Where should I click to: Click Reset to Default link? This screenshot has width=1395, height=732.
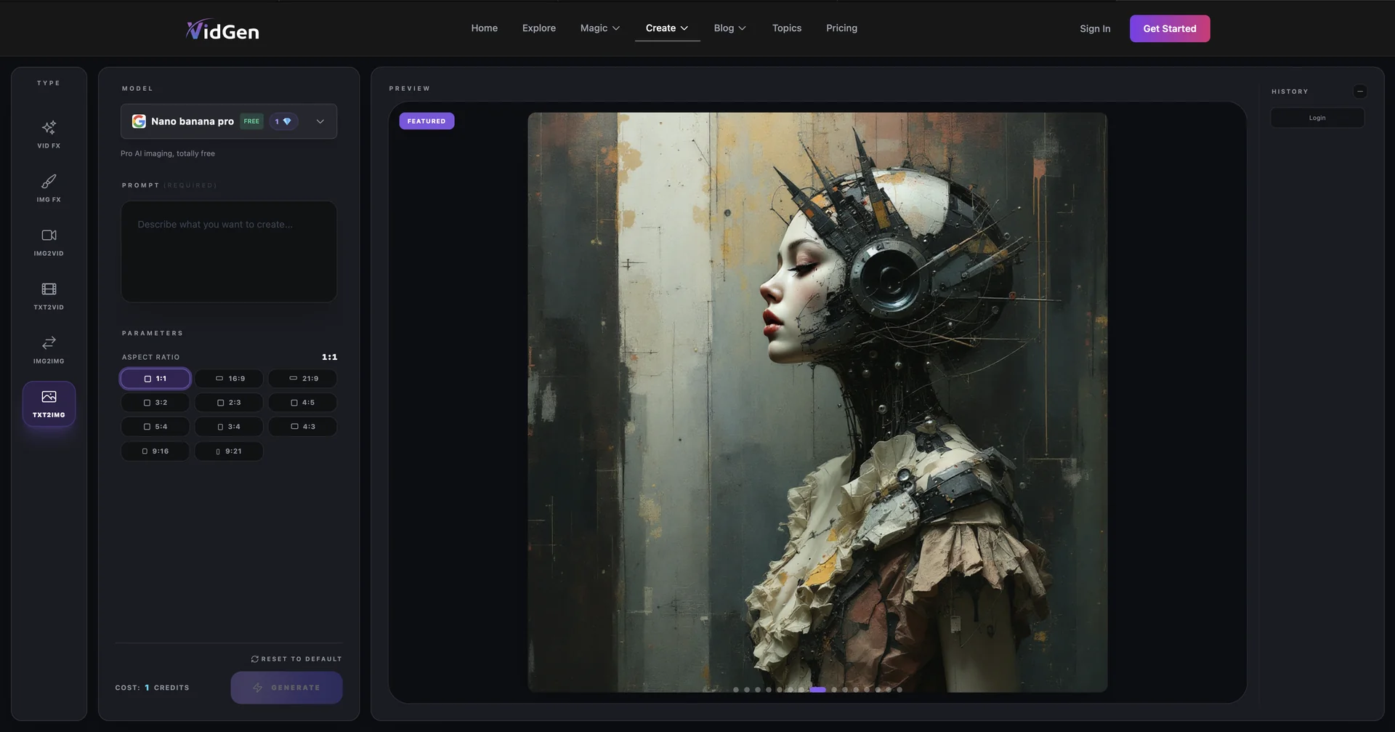point(296,659)
